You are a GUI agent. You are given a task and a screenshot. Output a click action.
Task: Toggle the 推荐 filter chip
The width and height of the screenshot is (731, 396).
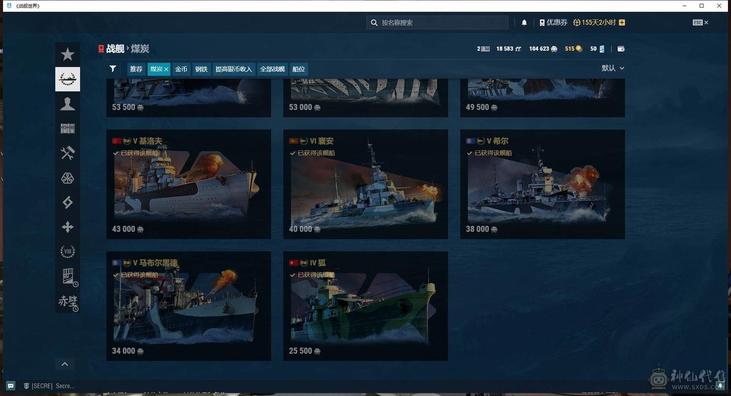pyautogui.click(x=136, y=69)
